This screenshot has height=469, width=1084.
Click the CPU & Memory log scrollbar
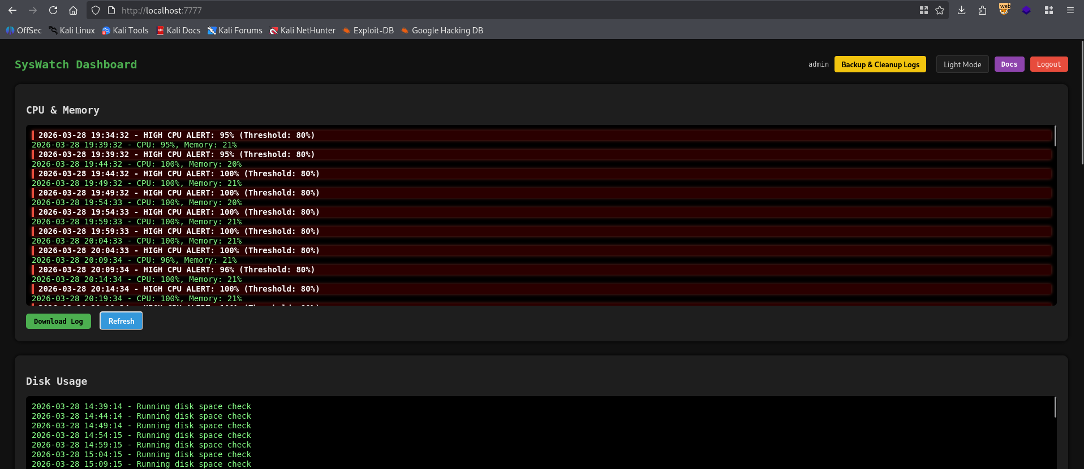click(x=1055, y=136)
